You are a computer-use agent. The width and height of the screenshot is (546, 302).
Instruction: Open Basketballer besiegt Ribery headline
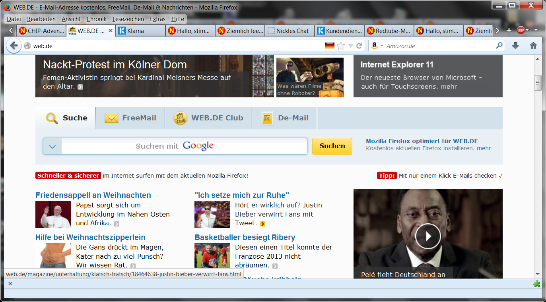tap(245, 238)
